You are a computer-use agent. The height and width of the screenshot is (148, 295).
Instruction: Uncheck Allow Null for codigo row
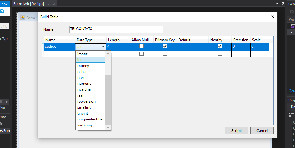(x=142, y=46)
